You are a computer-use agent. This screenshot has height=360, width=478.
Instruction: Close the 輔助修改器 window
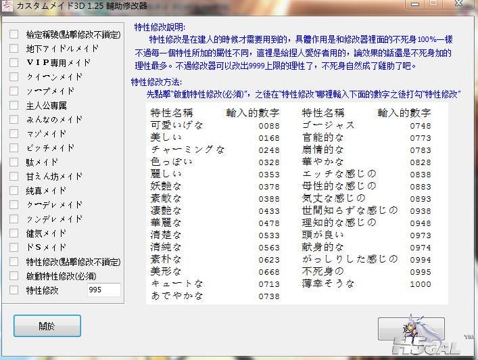point(459,3)
